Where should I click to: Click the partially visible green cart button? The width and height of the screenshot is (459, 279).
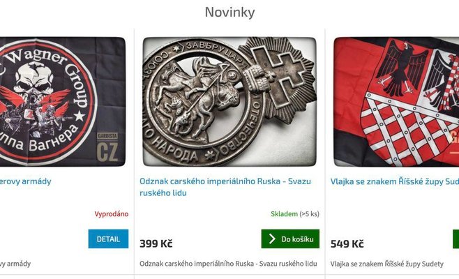tap(456, 239)
